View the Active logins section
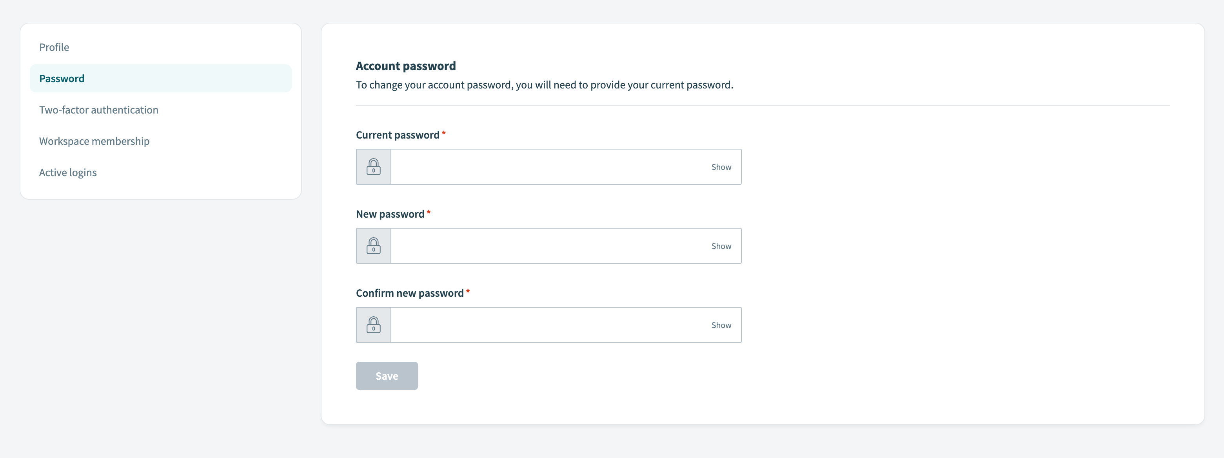This screenshot has height=458, width=1224. tap(67, 172)
